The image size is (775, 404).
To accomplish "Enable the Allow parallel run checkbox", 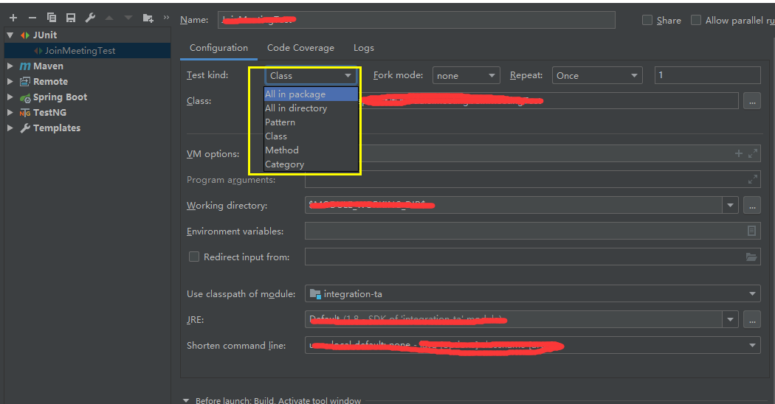I will click(x=696, y=20).
